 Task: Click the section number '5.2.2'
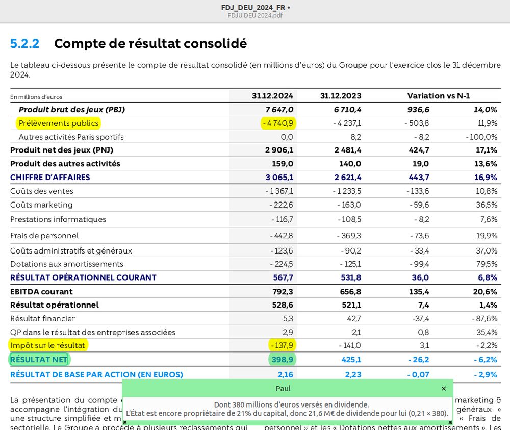tap(24, 43)
